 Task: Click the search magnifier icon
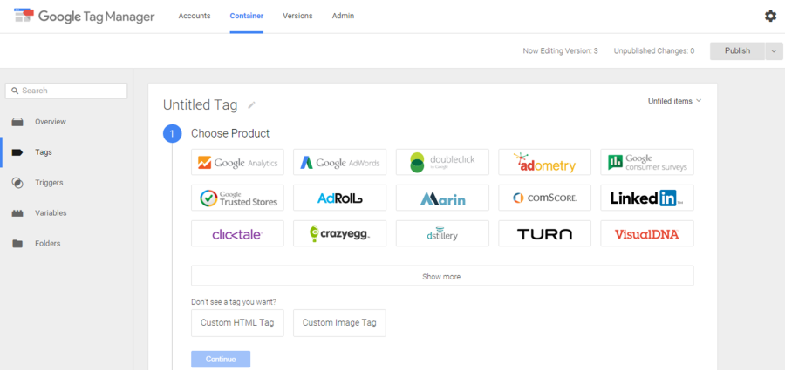[15, 91]
